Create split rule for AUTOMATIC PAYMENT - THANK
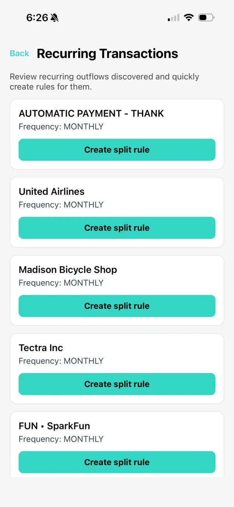 tap(117, 149)
